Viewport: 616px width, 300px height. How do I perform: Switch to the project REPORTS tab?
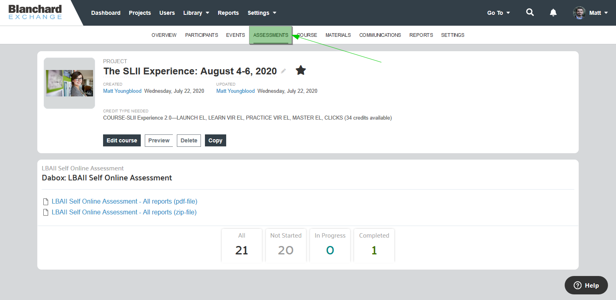tap(421, 35)
